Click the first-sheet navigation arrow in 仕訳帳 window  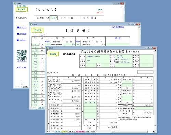tap(31, 108)
